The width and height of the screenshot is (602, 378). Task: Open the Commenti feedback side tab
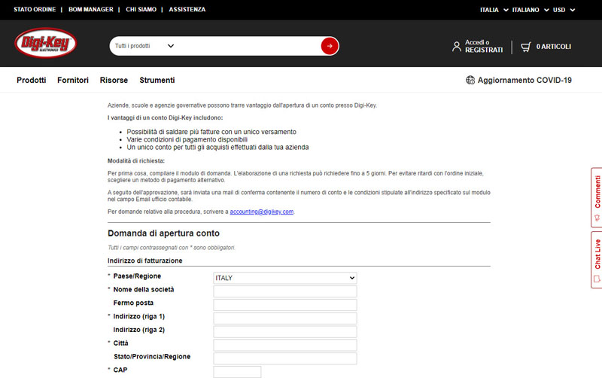click(x=597, y=197)
